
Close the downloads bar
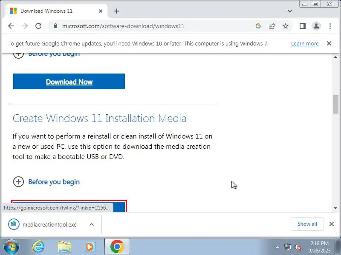332,224
